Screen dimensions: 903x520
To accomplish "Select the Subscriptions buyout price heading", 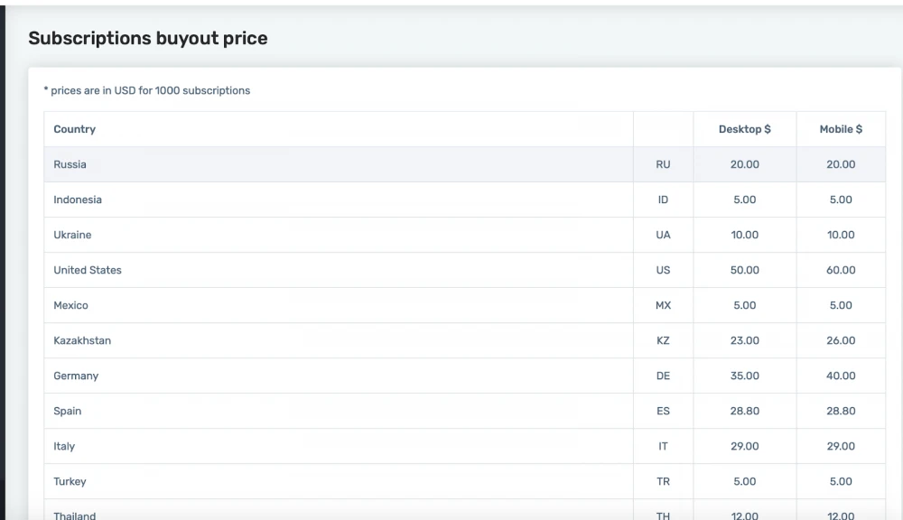I will [x=148, y=38].
